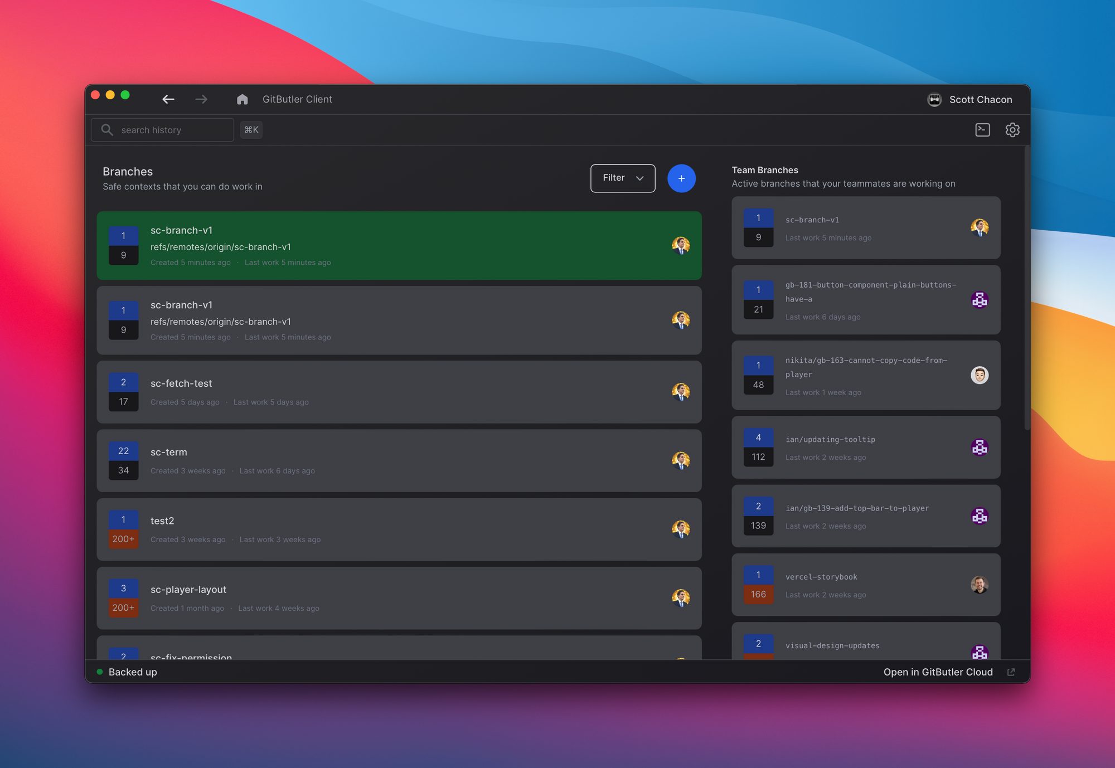Image resolution: width=1115 pixels, height=768 pixels.
Task: Click avatar on test2 row
Action: (681, 529)
